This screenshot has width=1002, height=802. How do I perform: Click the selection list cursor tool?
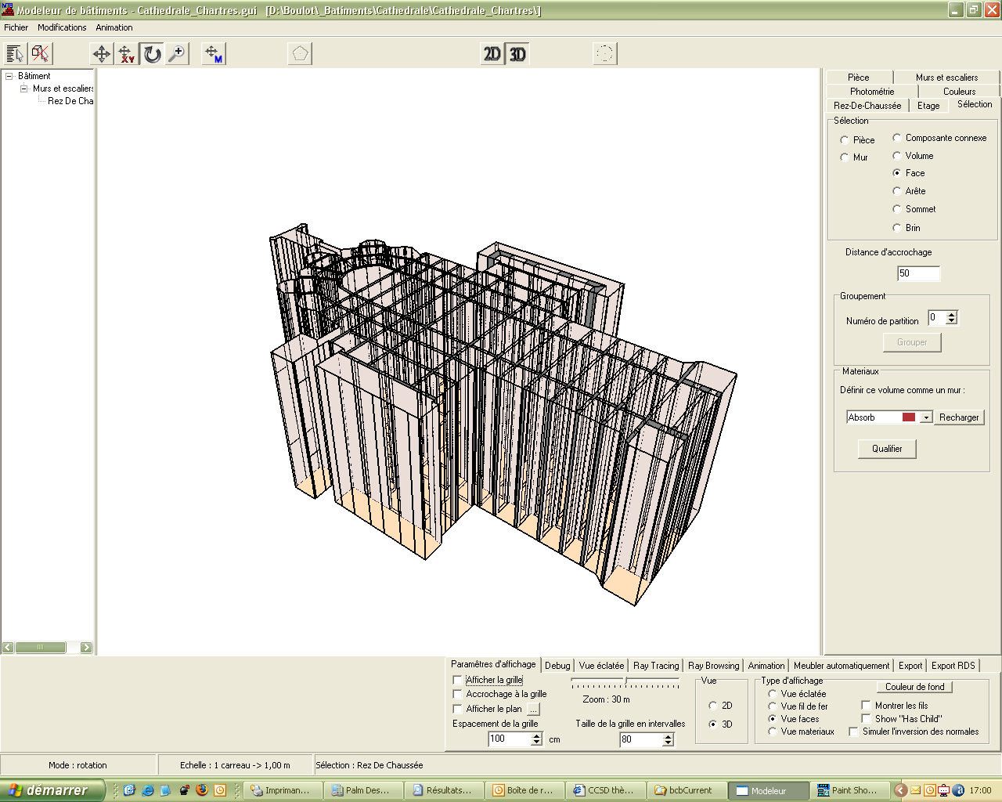click(x=16, y=54)
